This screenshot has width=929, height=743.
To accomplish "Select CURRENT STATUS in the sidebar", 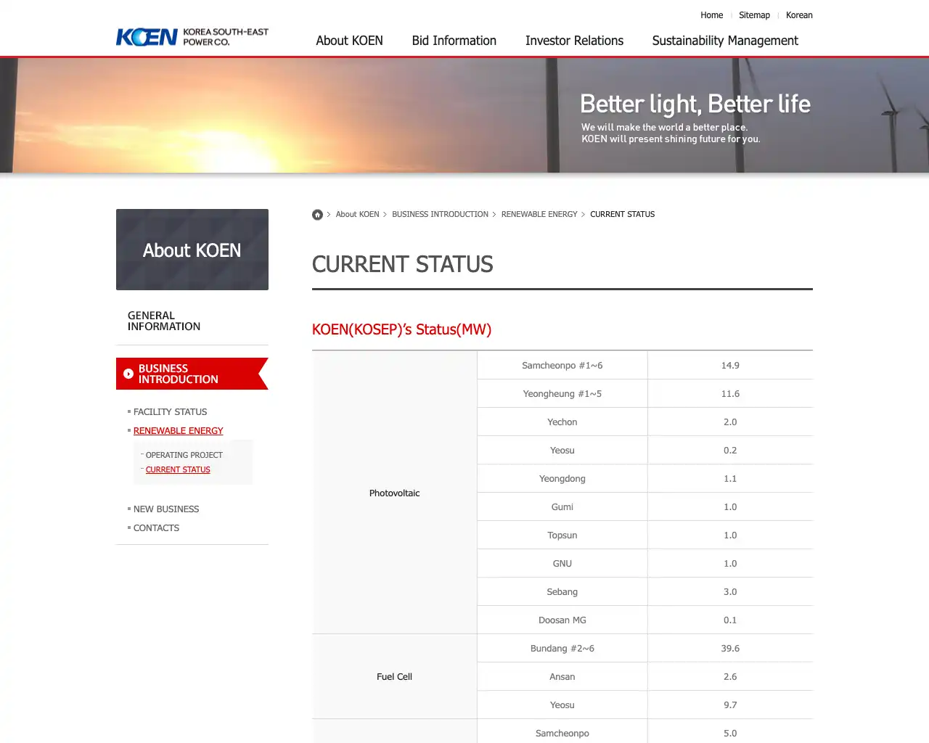I will [177, 469].
